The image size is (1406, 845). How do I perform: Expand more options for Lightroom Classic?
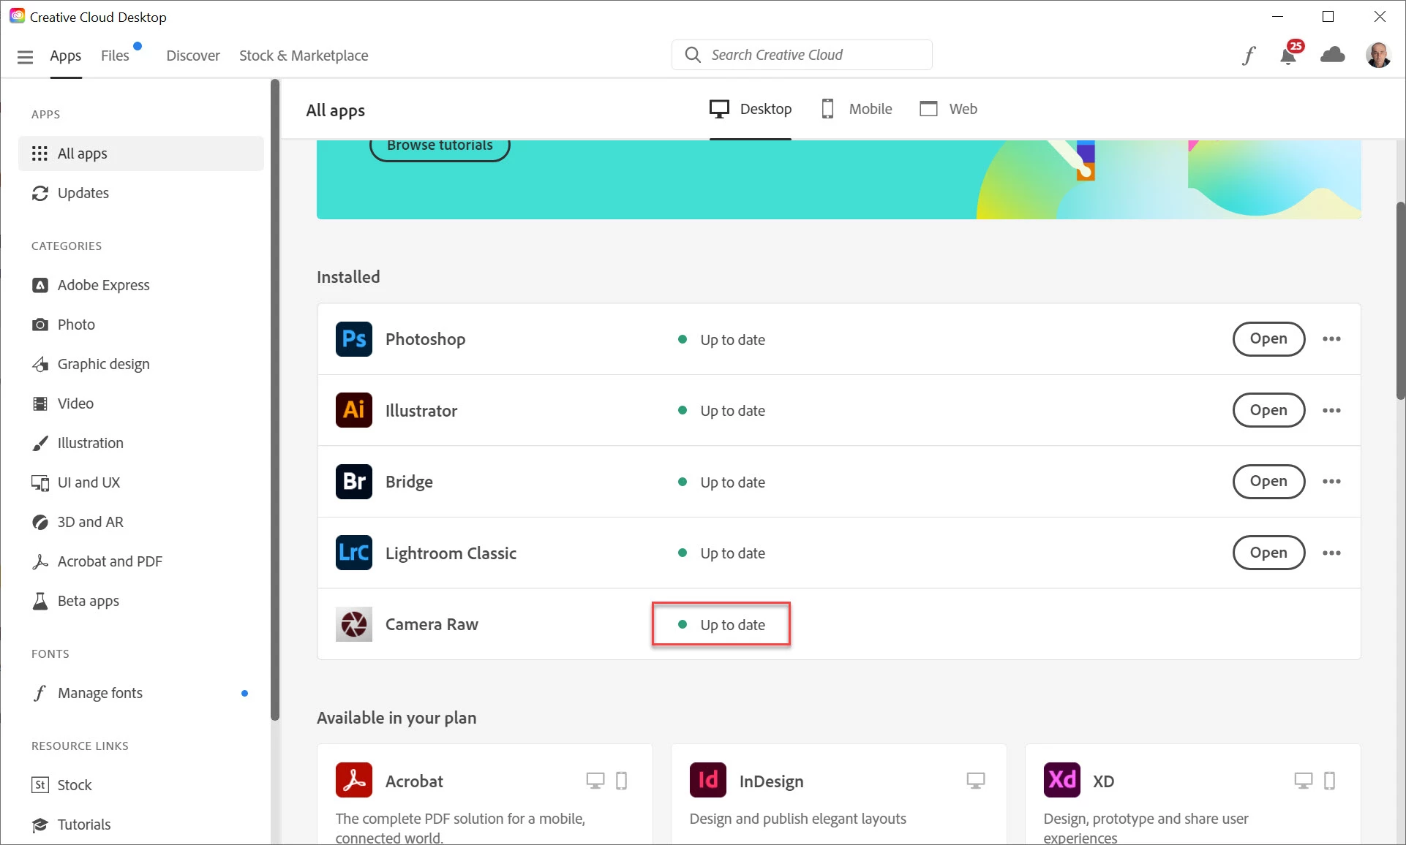point(1331,553)
